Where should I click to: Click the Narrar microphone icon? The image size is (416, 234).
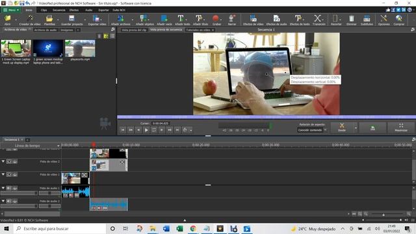(231, 18)
